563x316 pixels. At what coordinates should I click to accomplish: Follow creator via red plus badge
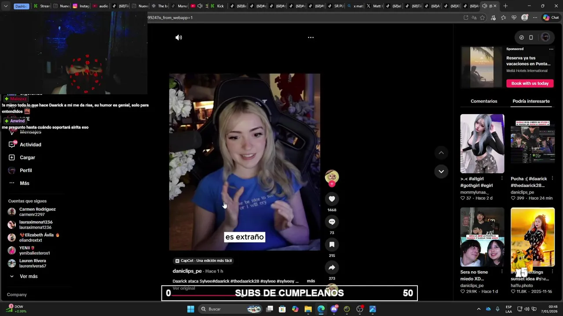tap(332, 184)
